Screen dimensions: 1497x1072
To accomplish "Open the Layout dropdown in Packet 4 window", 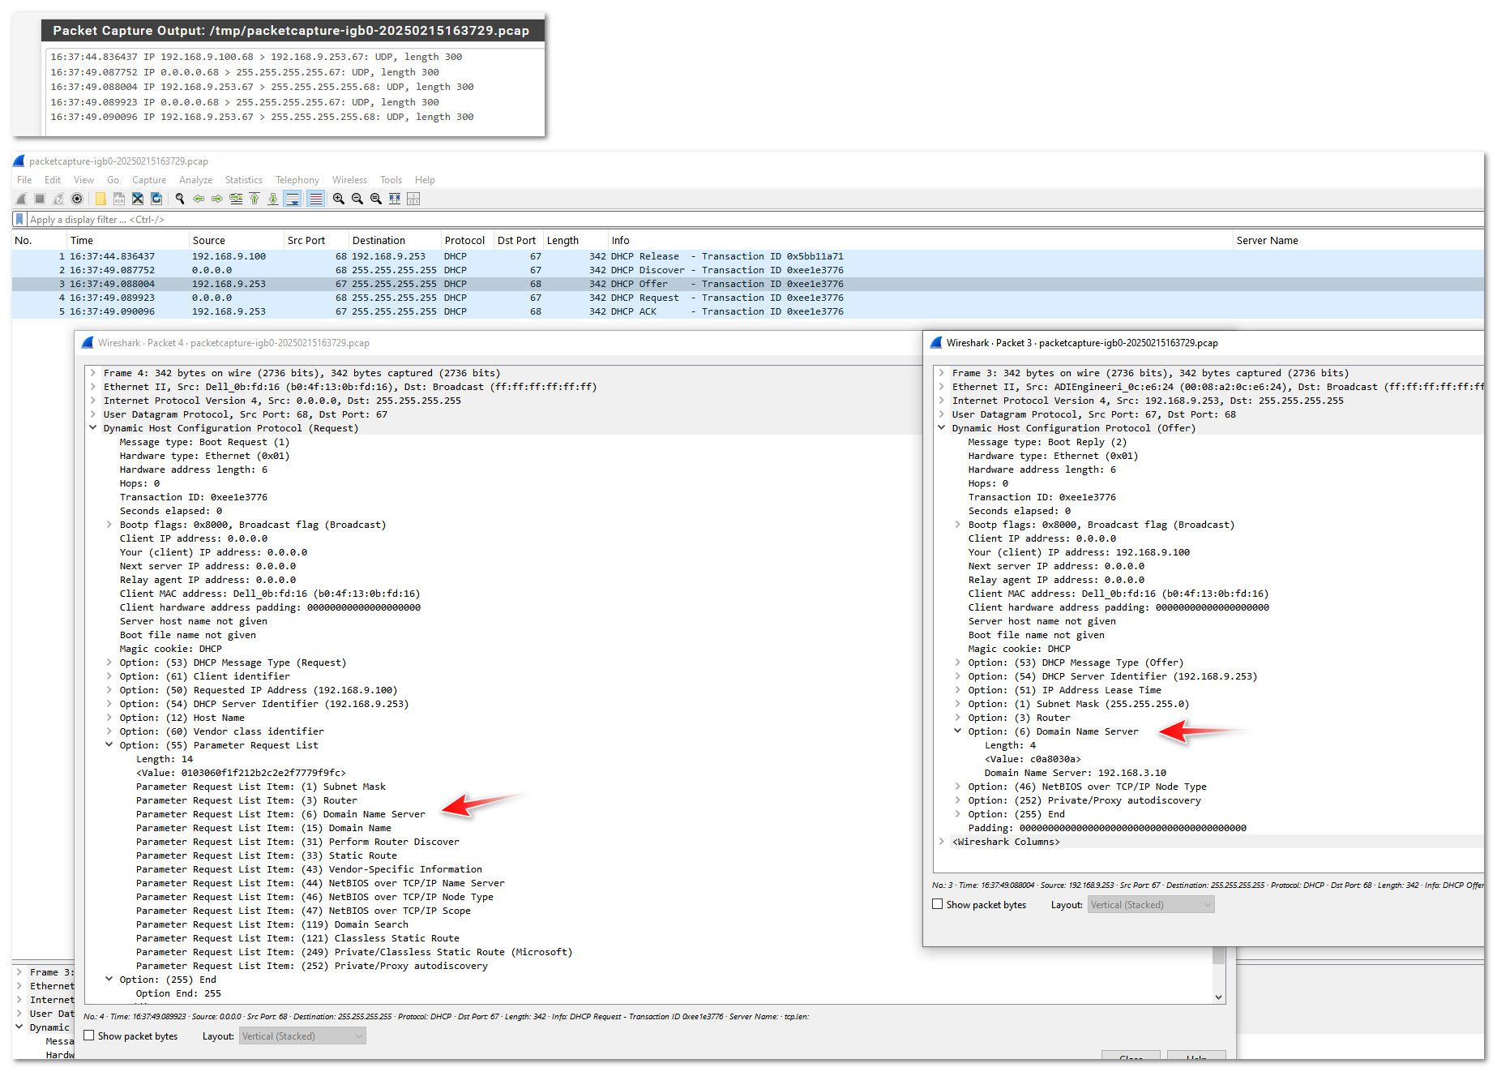I will [303, 1036].
